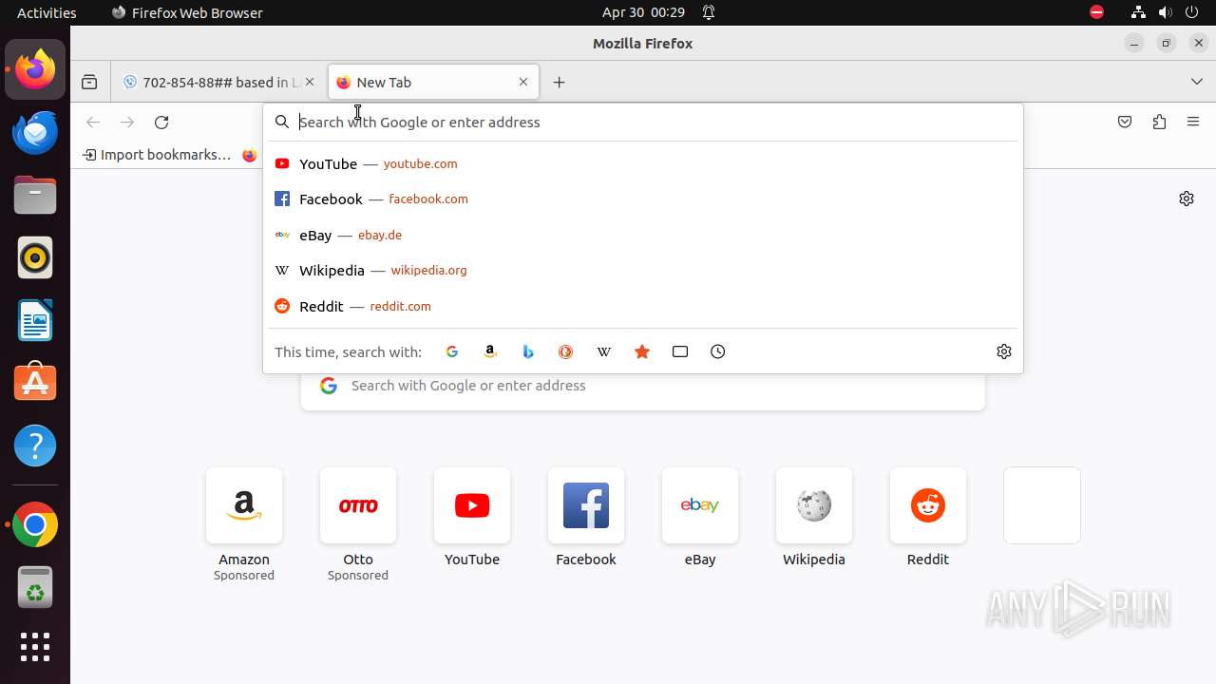Choose the YouTube suggestion
This screenshot has width=1216, height=684.
[x=643, y=163]
